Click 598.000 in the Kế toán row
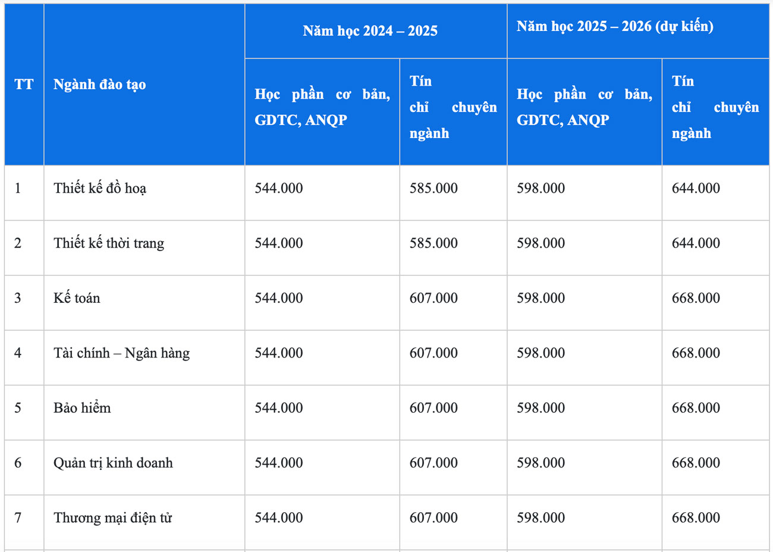Image resolution: width=773 pixels, height=552 pixels. pos(541,298)
